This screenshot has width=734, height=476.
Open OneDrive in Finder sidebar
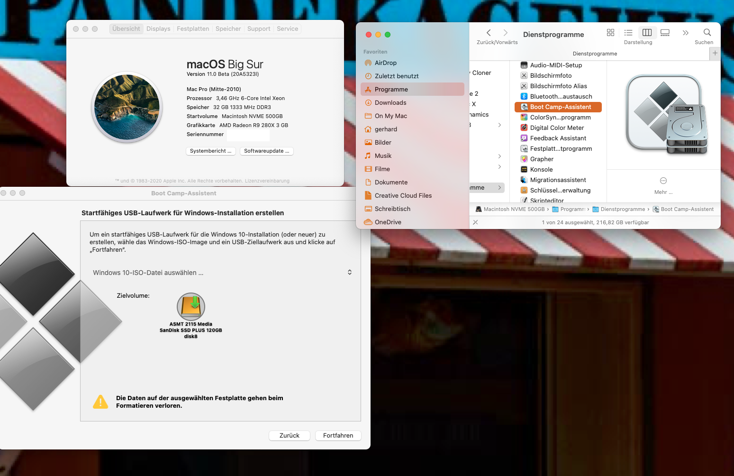point(412,222)
